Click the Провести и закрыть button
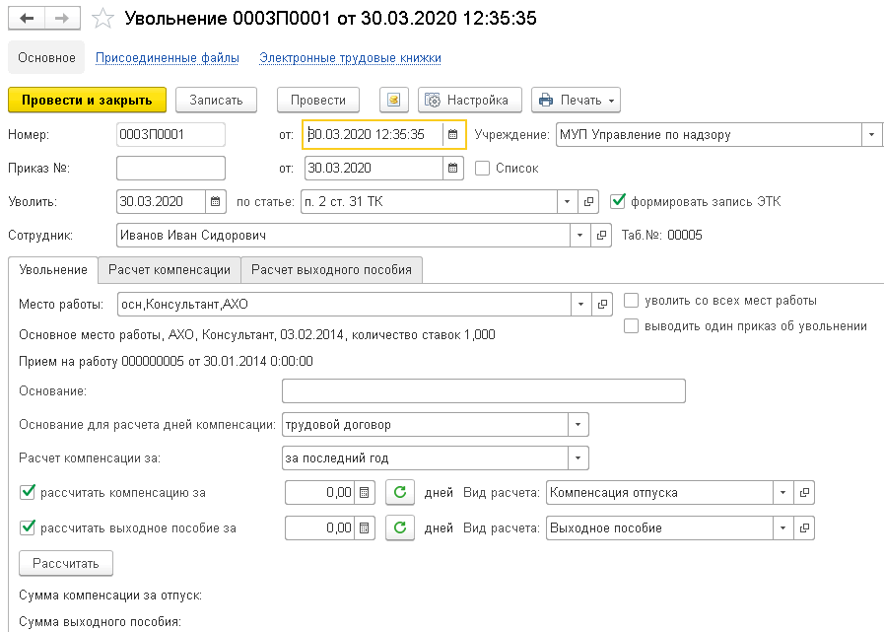This screenshot has width=884, height=632. click(87, 100)
